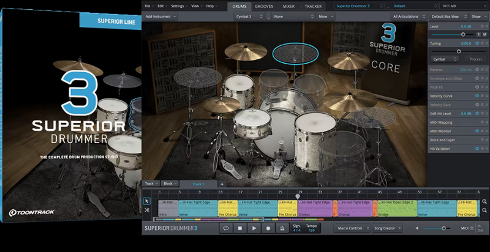Open the Settings menu
Image resolution: width=490 pixels, height=252 pixels.
coord(179,6)
